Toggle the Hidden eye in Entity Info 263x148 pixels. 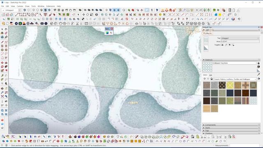222,45
